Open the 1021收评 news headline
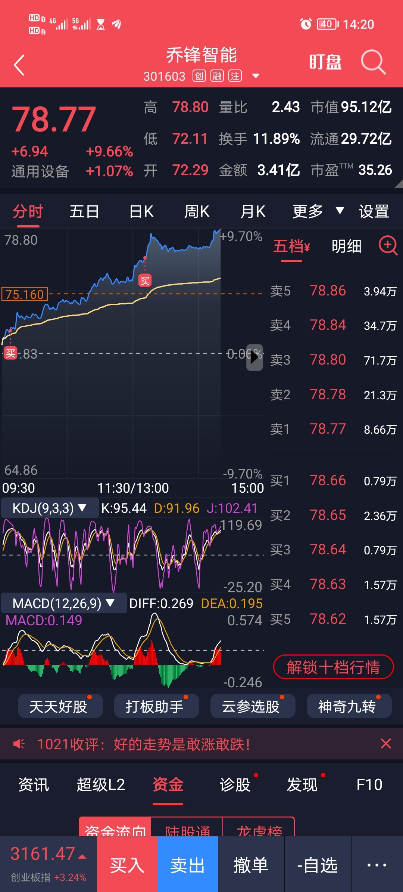 tap(144, 744)
